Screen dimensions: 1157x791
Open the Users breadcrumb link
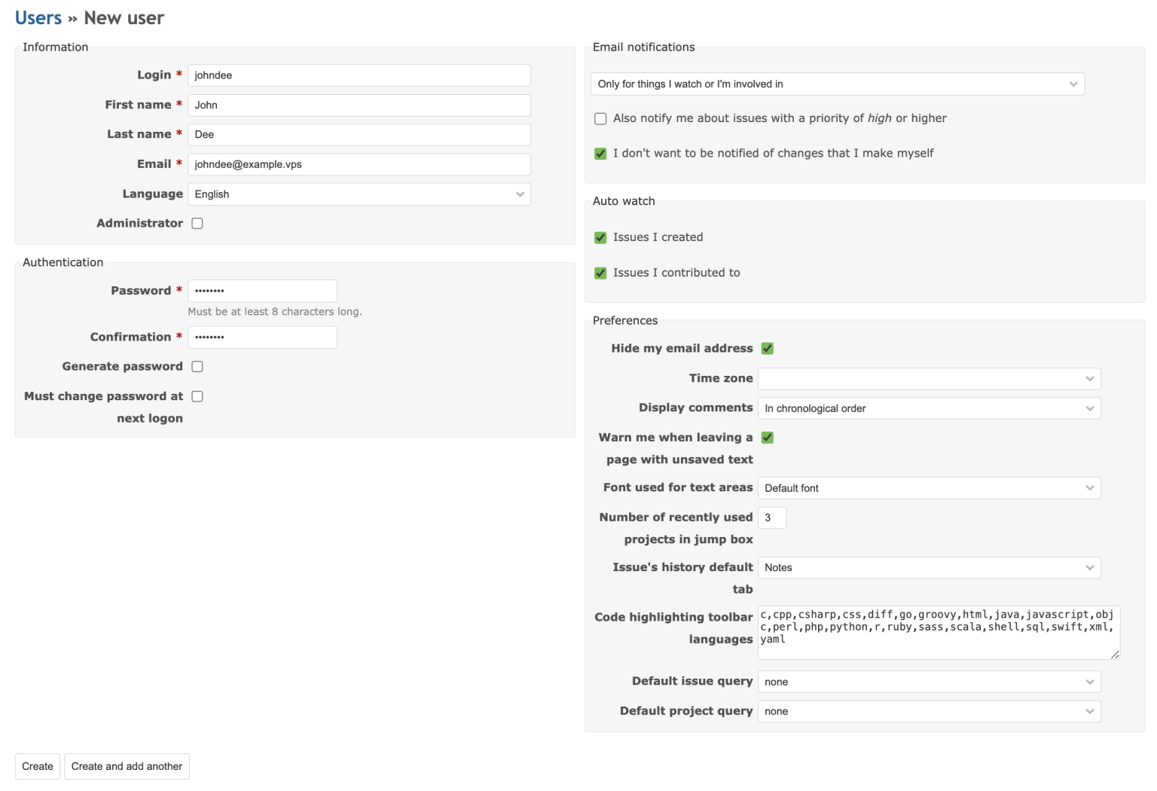pyautogui.click(x=38, y=17)
